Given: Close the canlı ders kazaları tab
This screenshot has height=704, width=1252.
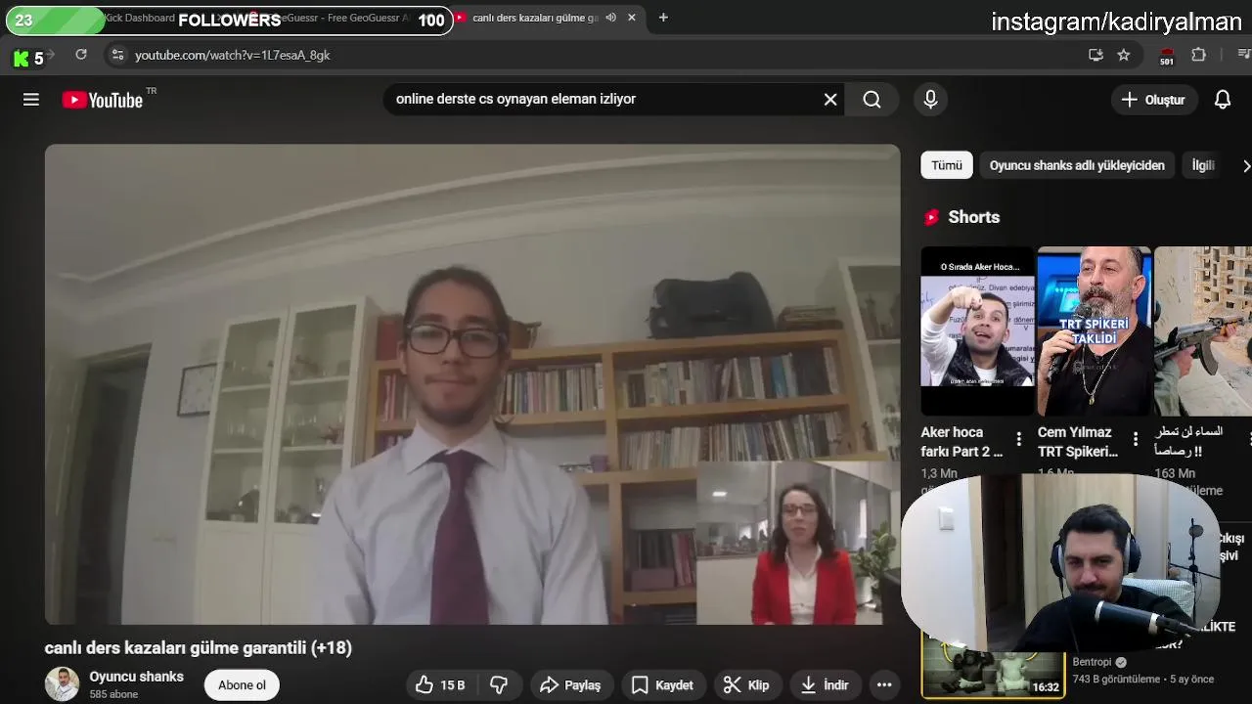Looking at the screenshot, I should click(x=632, y=18).
